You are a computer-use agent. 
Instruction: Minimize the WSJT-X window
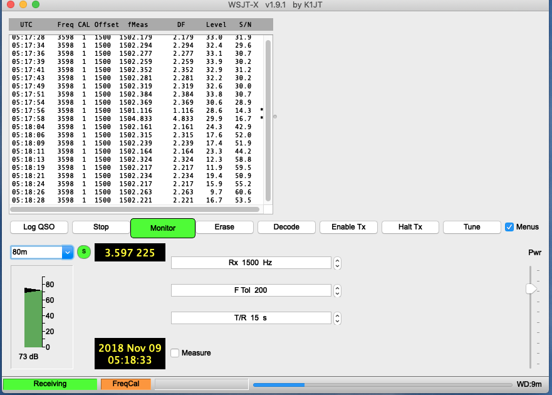23,4
